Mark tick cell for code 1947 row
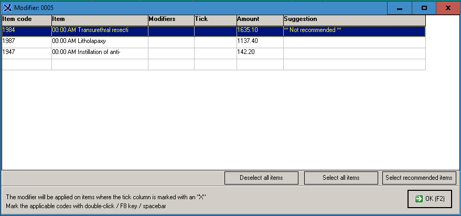This screenshot has height=216, width=461. (215, 53)
